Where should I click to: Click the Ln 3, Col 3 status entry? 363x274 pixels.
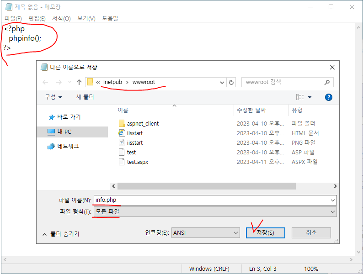[263, 269]
